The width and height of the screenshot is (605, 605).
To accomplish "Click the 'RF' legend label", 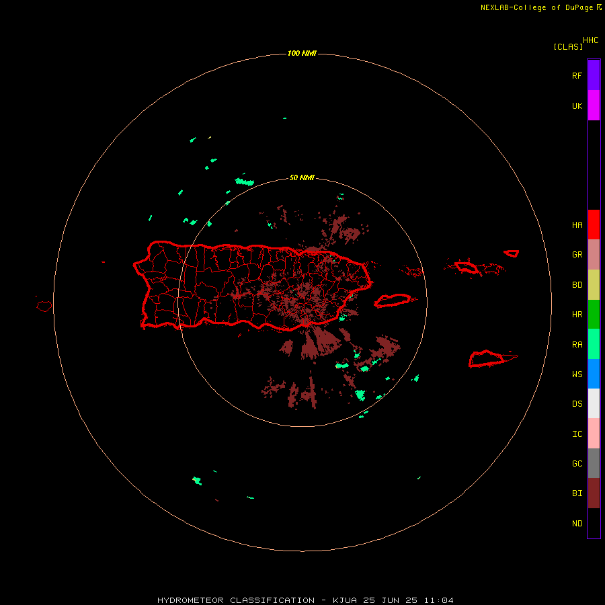I will 577,75.
